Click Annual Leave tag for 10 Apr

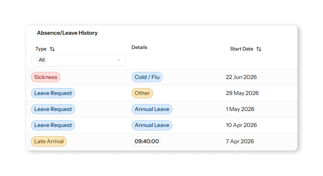(x=152, y=125)
